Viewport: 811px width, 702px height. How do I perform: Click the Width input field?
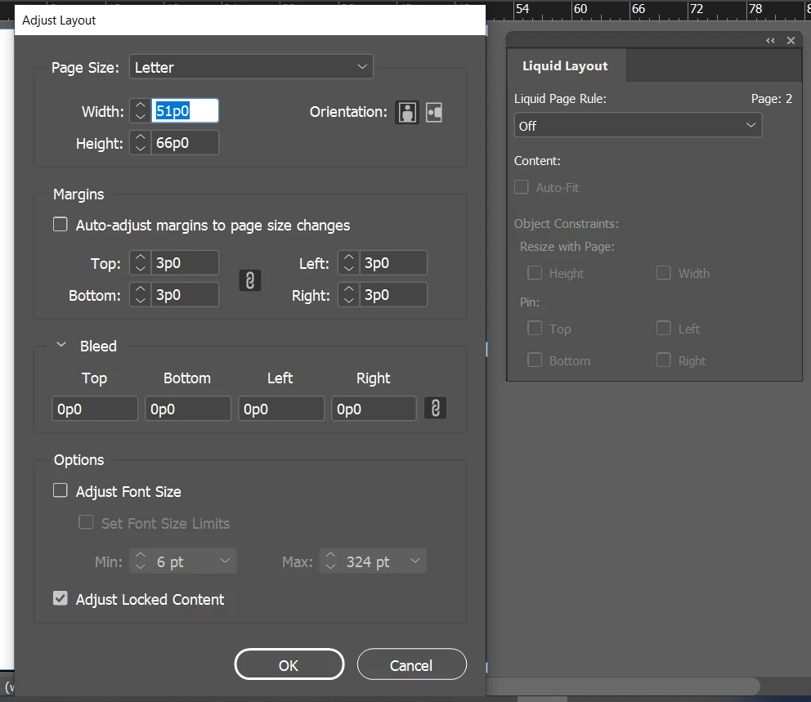tap(185, 111)
